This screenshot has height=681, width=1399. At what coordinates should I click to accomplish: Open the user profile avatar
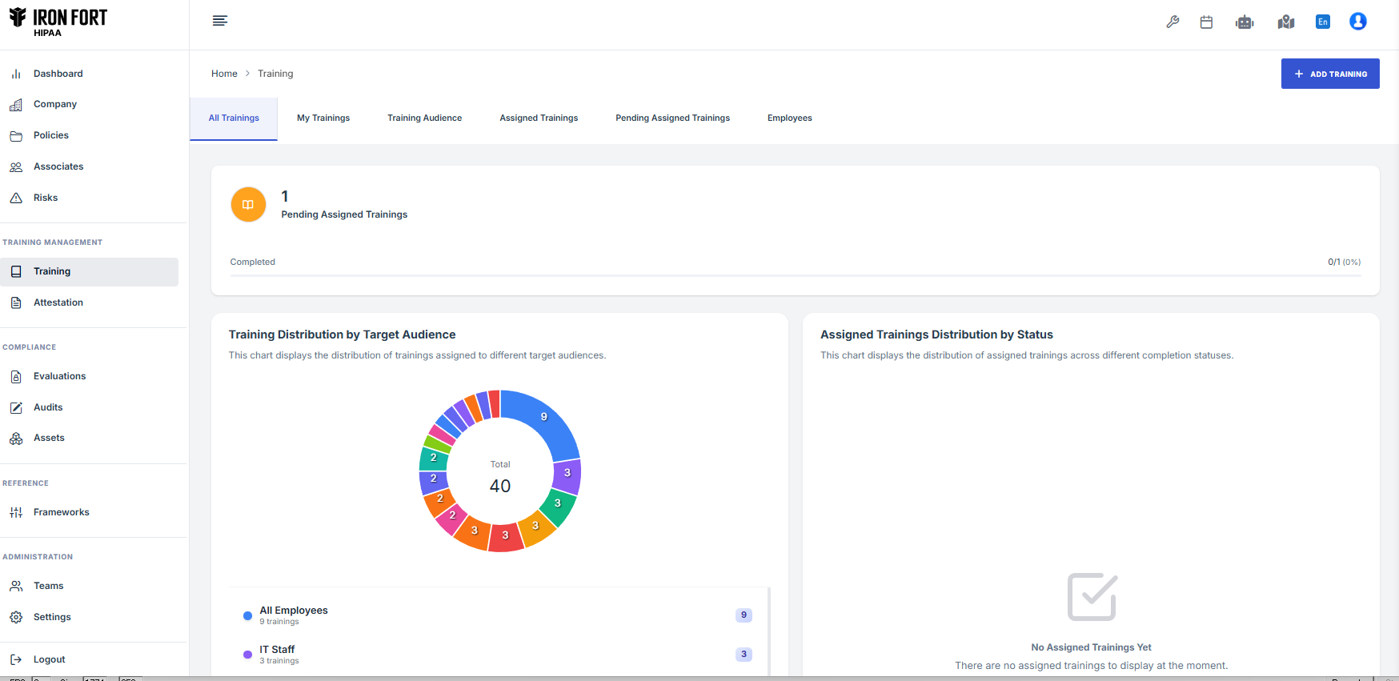click(x=1357, y=22)
